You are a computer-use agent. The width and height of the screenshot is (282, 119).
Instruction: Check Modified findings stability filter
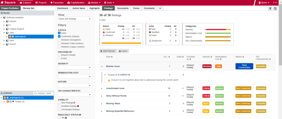click(59, 106)
